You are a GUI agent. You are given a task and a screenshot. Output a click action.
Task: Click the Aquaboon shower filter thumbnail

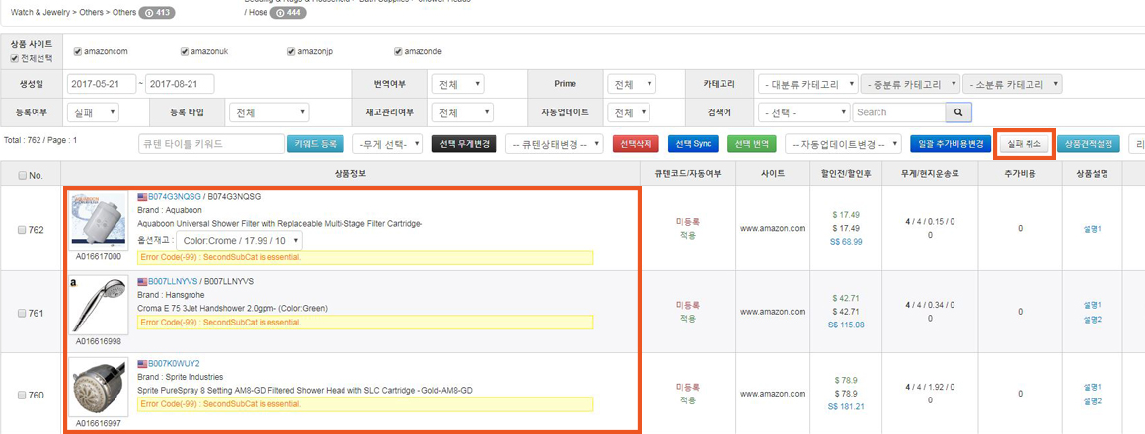point(98,222)
